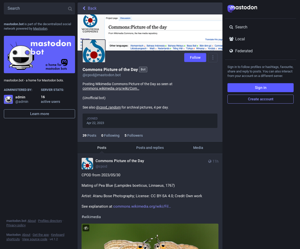300x249 pixels.
Task: Click the post author avatar for @cpod
Action: [x=87, y=163]
